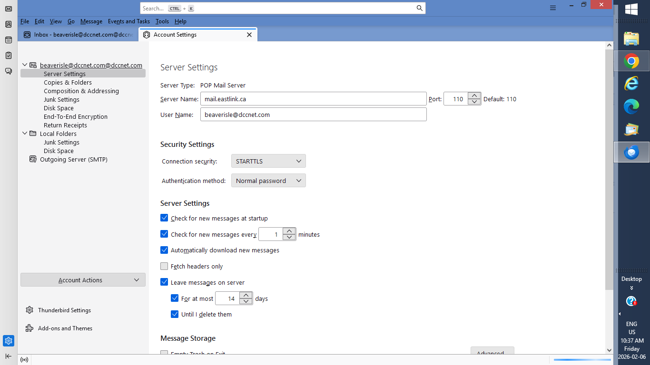Click the help question mark tray icon

pos(631,301)
